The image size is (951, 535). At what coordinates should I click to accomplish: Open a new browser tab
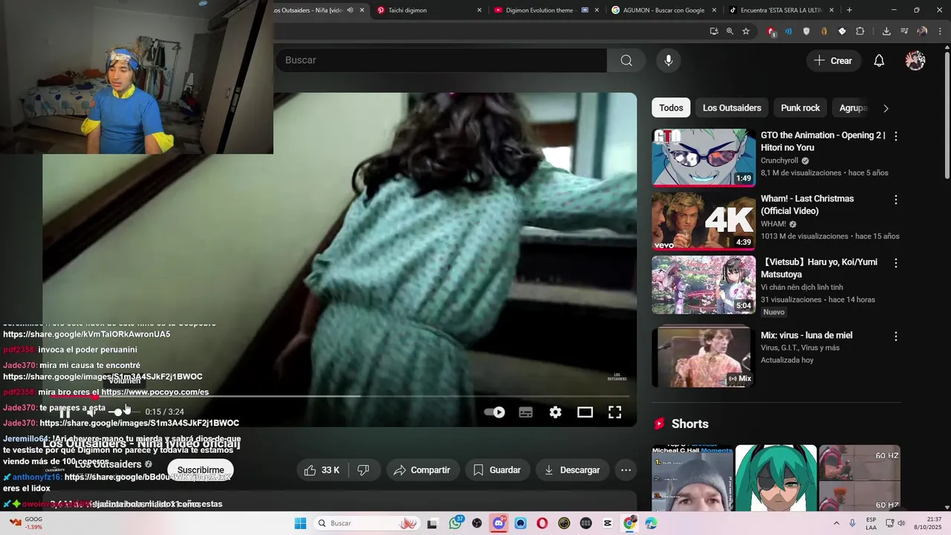click(849, 10)
